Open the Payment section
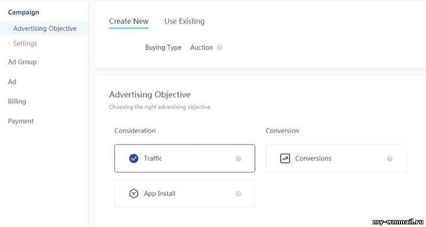The image size is (426, 227). pyautogui.click(x=21, y=121)
